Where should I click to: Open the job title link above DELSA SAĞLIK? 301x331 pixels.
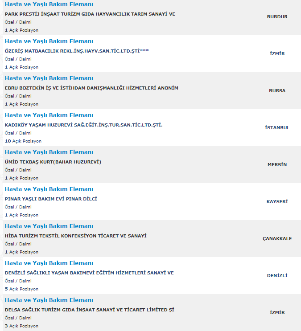[49, 300]
